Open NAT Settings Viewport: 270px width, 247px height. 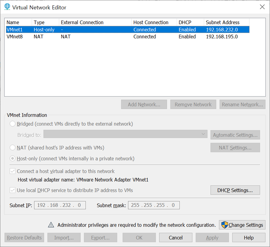[235, 147]
